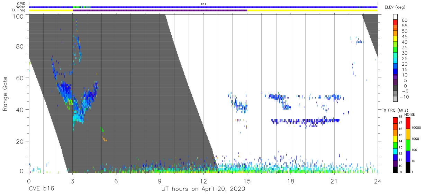
Task: Click the UT hours on April 20, 2020 title
Action: click(204, 189)
